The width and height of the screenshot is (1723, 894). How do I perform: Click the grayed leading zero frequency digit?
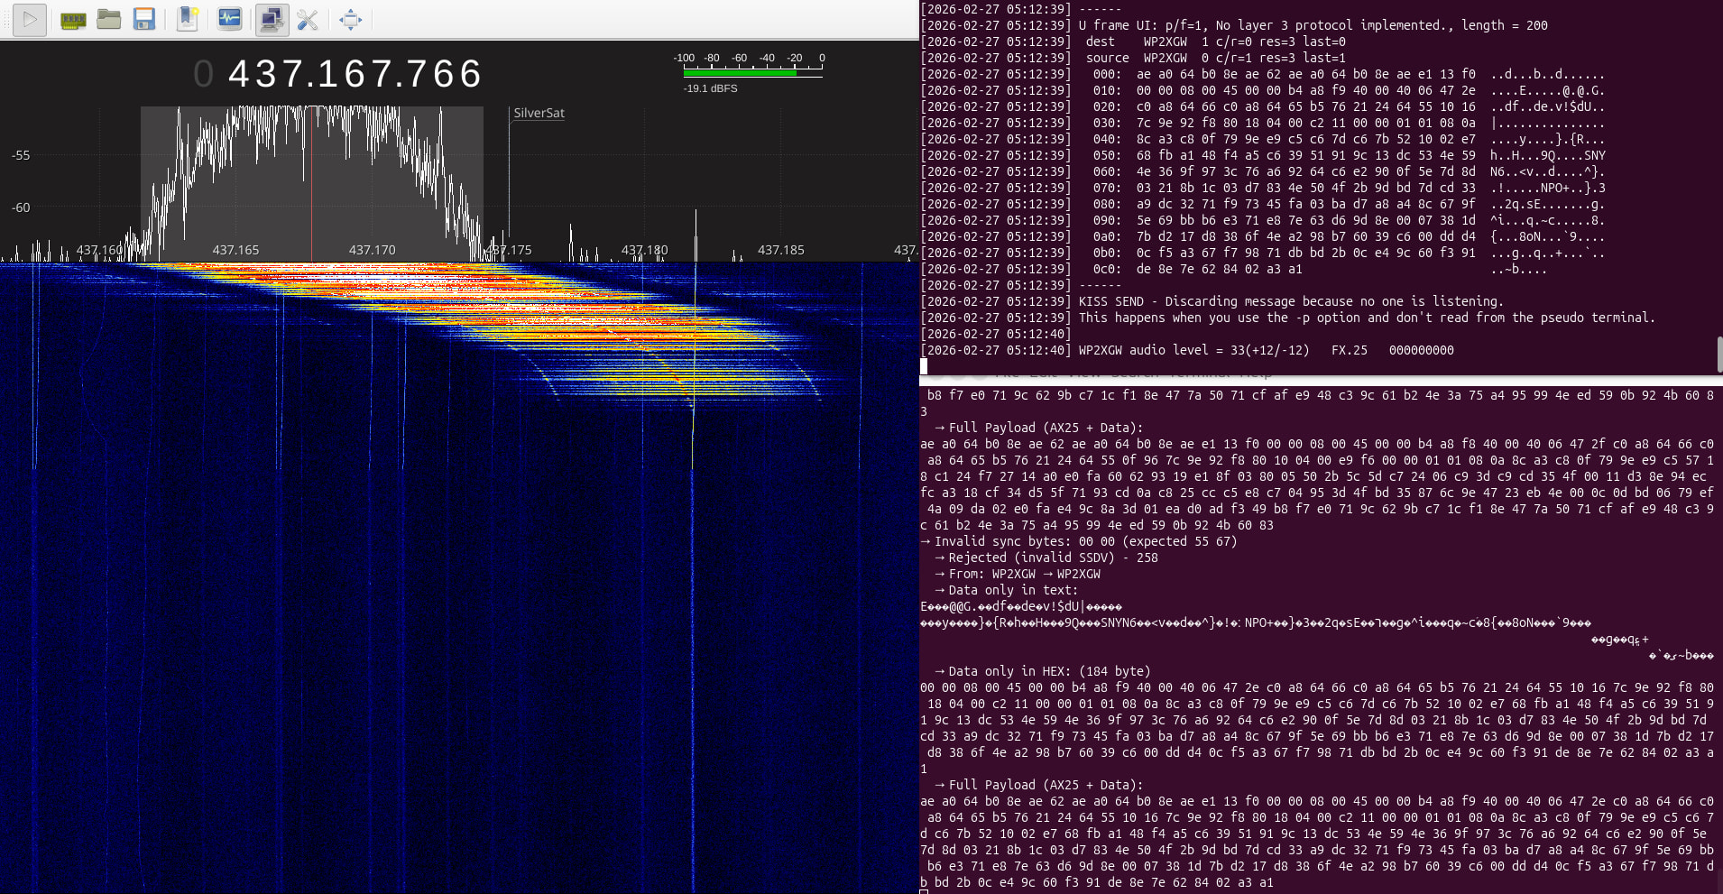pos(204,74)
